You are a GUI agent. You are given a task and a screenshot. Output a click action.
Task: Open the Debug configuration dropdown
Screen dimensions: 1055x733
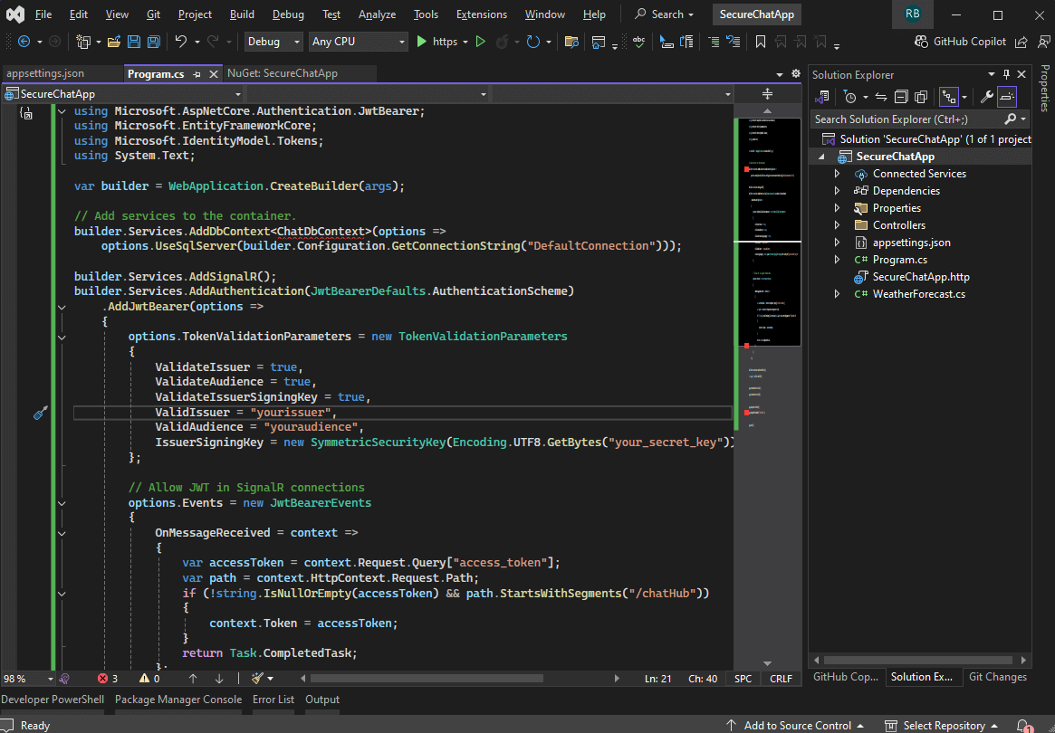pyautogui.click(x=273, y=42)
